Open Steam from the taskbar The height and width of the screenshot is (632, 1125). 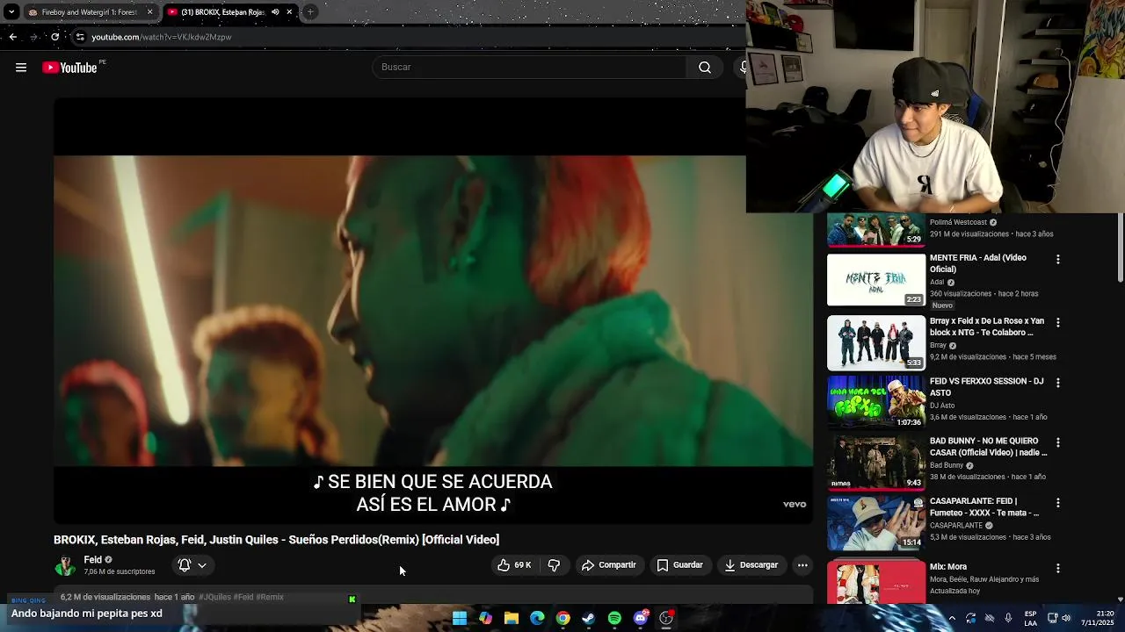click(589, 618)
